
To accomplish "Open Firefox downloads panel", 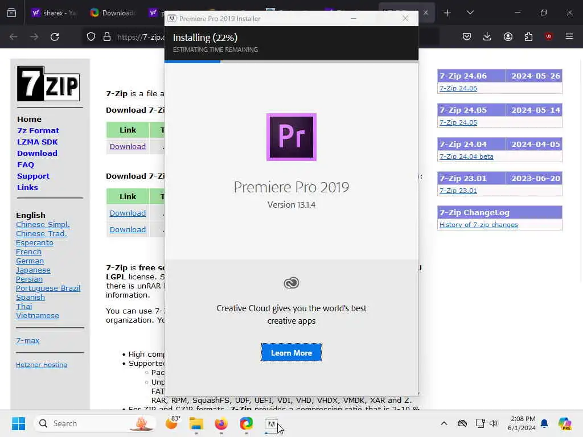I will tap(487, 36).
